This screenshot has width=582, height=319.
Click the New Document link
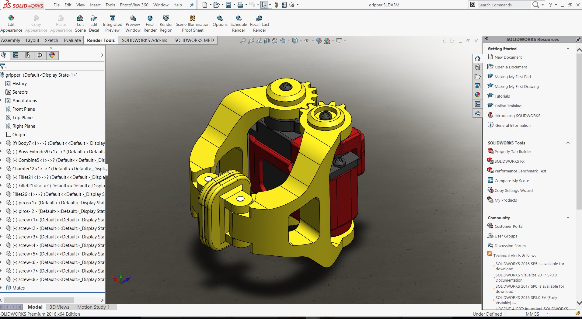pyautogui.click(x=508, y=57)
